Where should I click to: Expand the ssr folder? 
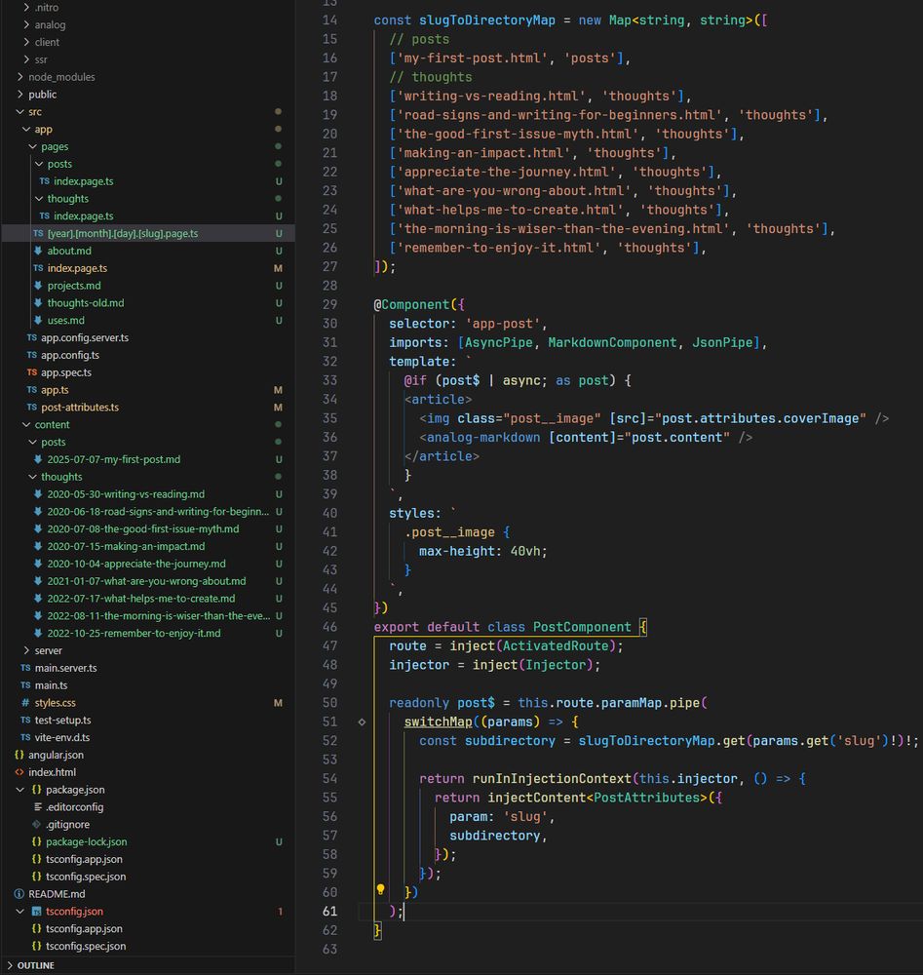(26, 59)
